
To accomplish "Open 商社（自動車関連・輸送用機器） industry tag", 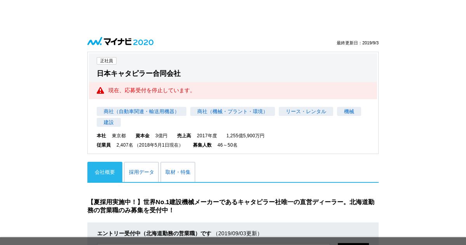I will pos(141,112).
